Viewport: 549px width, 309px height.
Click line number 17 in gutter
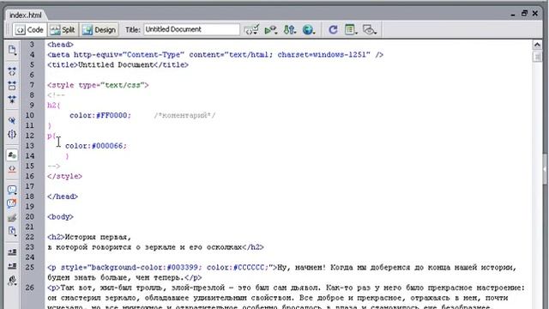tap(30, 186)
